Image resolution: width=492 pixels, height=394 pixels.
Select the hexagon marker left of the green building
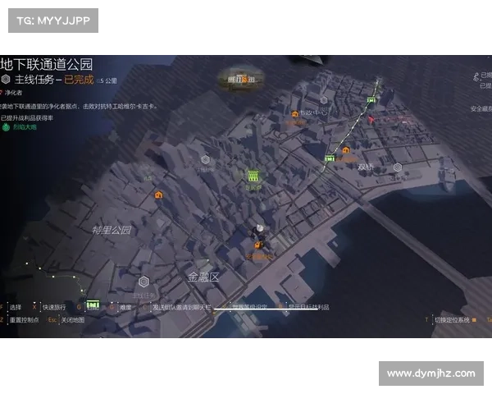click(x=205, y=159)
